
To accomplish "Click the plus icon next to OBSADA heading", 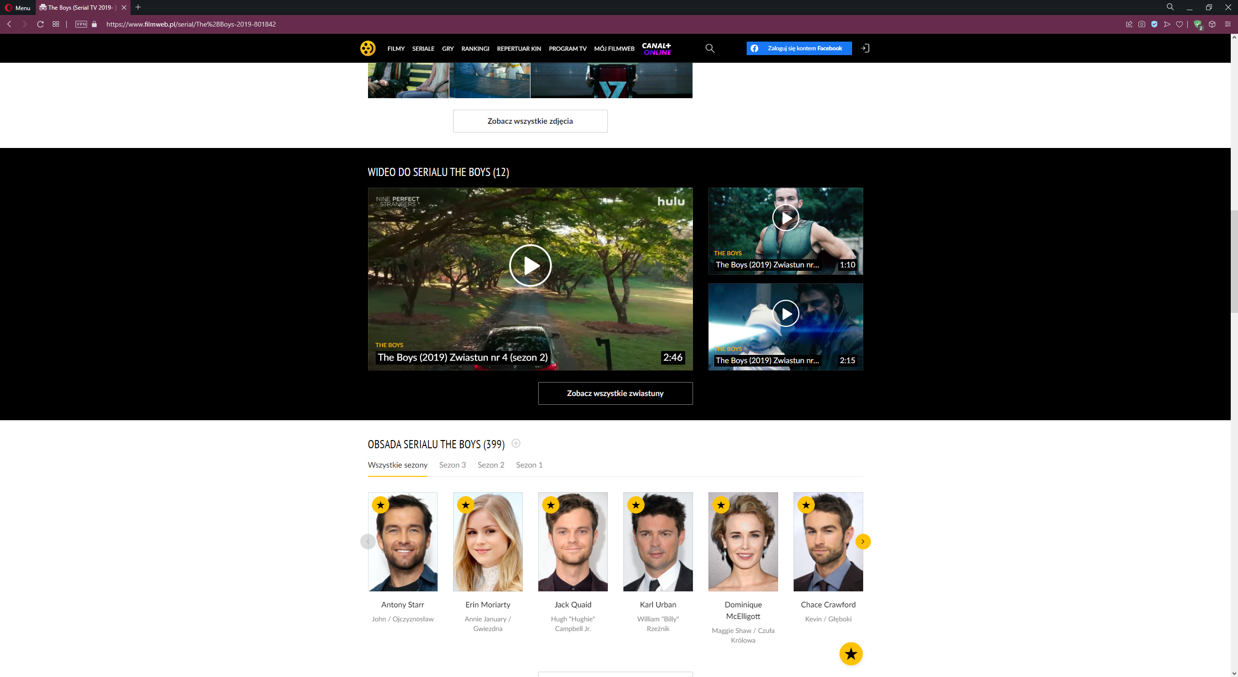I will (x=516, y=443).
